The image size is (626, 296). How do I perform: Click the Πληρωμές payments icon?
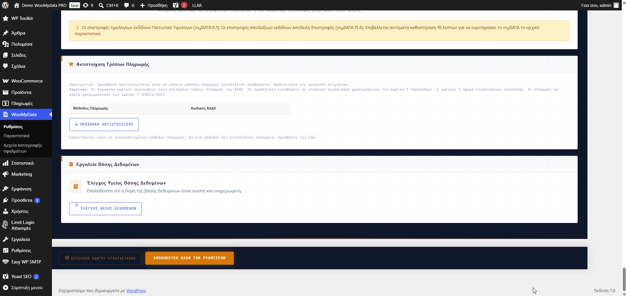[x=6, y=103]
